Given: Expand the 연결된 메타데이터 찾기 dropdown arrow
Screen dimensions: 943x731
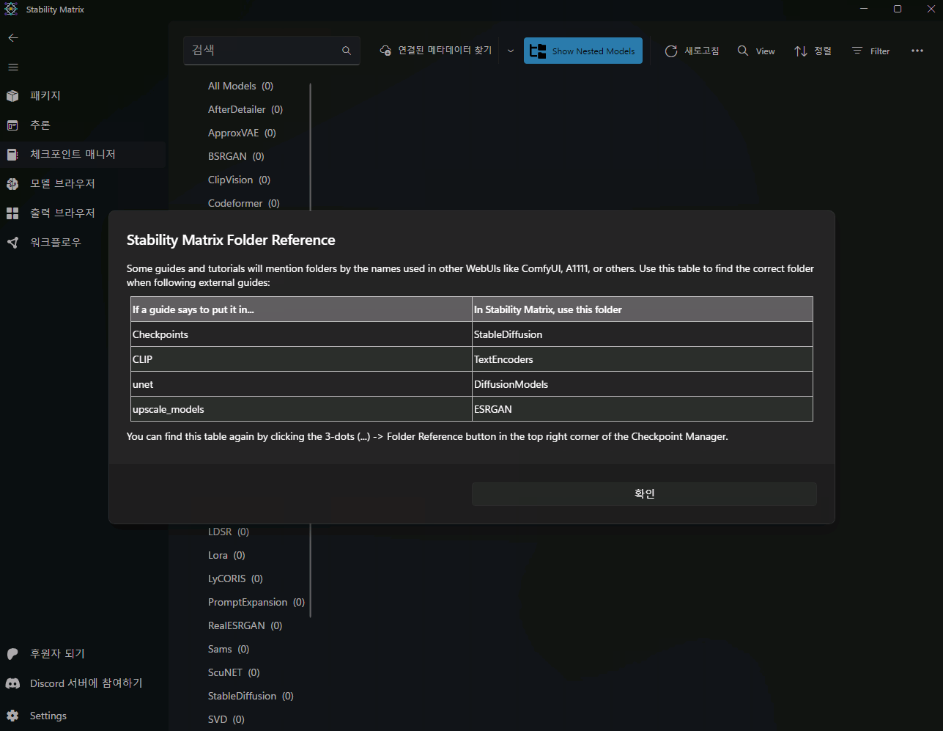Looking at the screenshot, I should point(511,51).
